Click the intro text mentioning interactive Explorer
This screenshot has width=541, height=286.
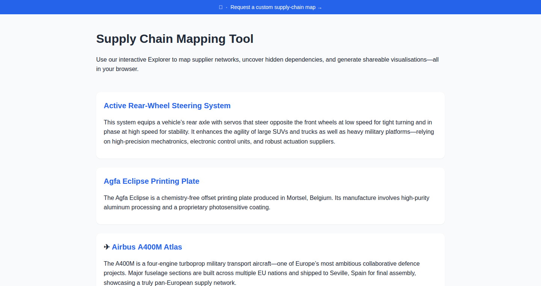coord(267,64)
